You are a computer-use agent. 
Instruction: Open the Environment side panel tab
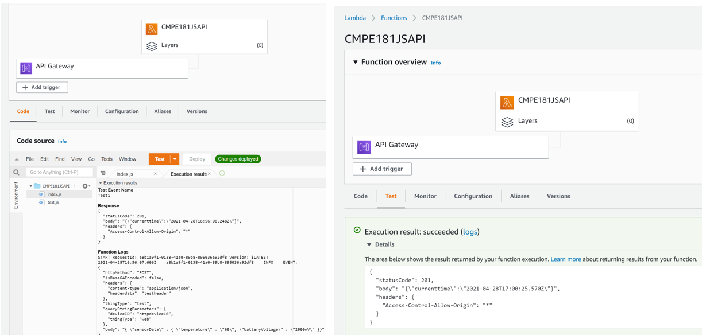16,195
